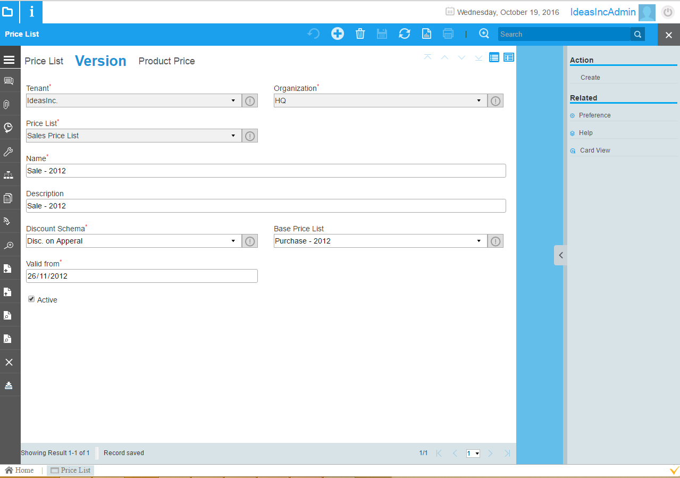Screen dimensions: 680x478
Task: Click the info button next to Tenant field
Action: coord(250,100)
